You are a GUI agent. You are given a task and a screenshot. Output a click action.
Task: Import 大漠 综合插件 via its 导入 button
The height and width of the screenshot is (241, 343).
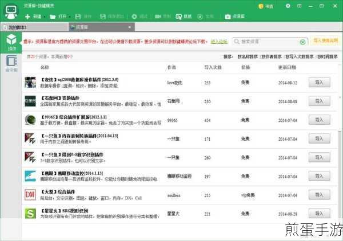pos(320,195)
